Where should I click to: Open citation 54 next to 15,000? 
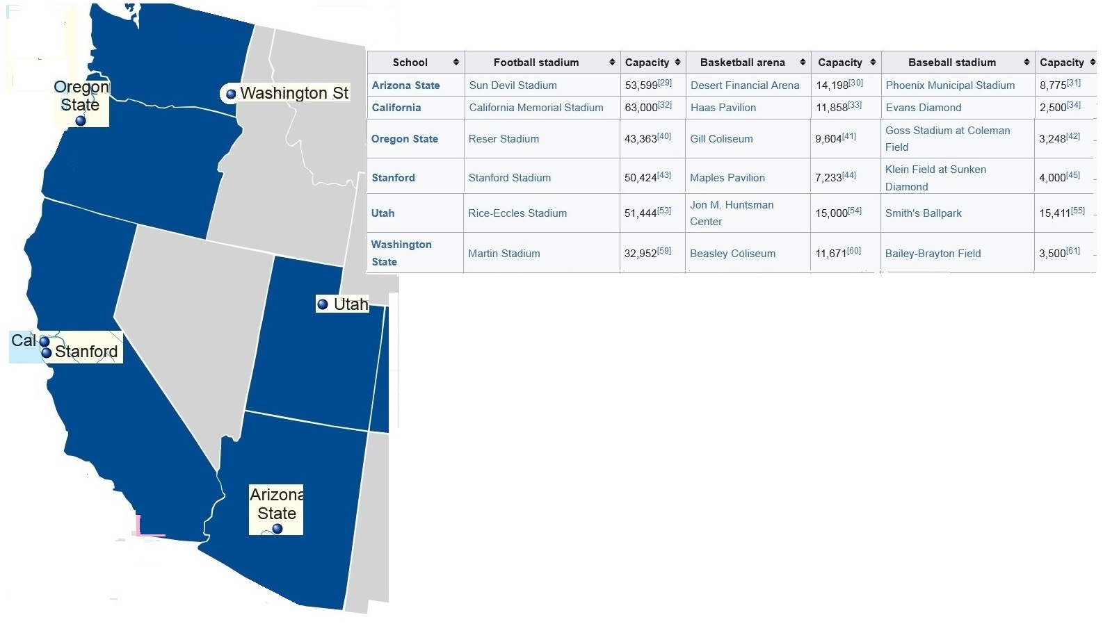pyautogui.click(x=855, y=211)
